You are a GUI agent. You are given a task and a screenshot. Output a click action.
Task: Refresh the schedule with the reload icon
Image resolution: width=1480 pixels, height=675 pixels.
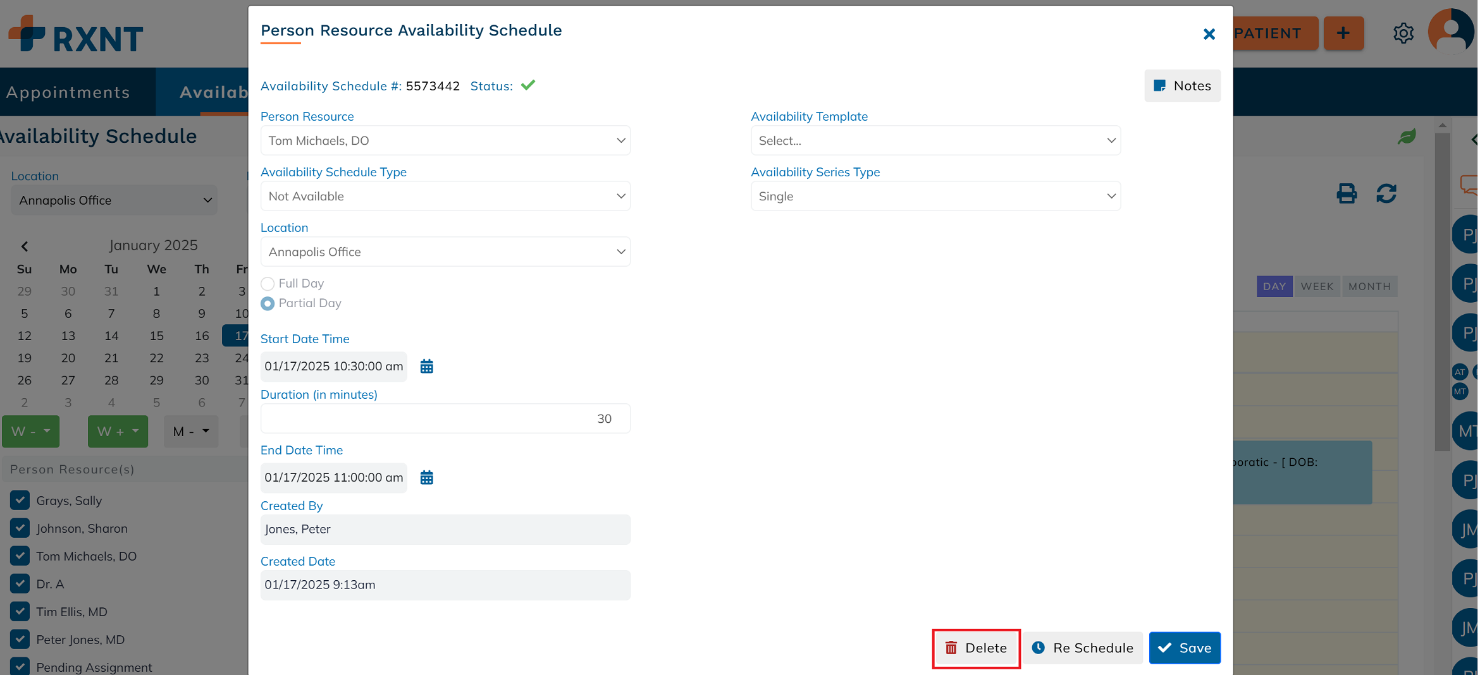pyautogui.click(x=1386, y=193)
